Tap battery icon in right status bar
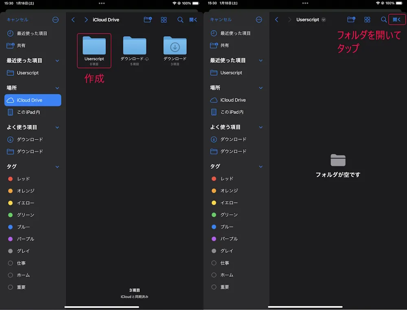This screenshot has height=310, width=407. [x=399, y=3]
